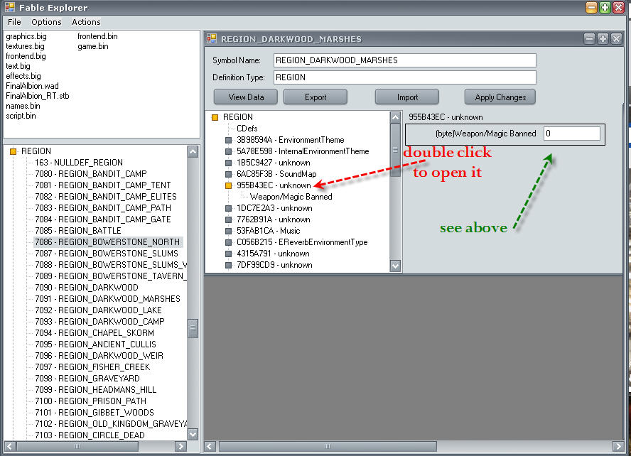The height and width of the screenshot is (456, 631).
Task: Click the gray node icon beside SoundMap
Action: [228, 174]
